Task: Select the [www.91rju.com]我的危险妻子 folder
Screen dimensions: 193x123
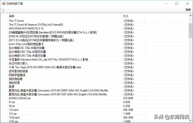Action: pos(26,44)
